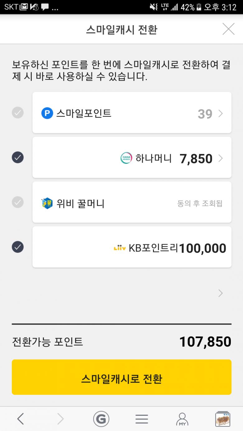The height and width of the screenshot is (431, 243).
Task: Open the Gmarket home G icon
Action: pos(101,419)
